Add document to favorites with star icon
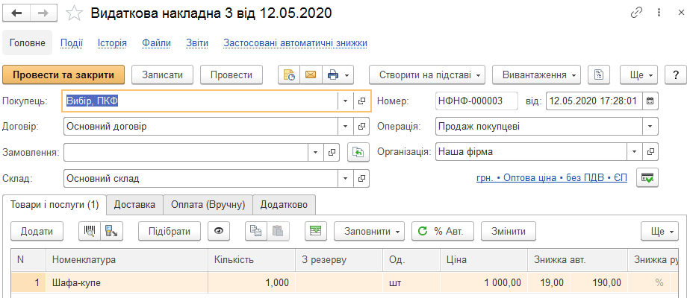 click(75, 13)
